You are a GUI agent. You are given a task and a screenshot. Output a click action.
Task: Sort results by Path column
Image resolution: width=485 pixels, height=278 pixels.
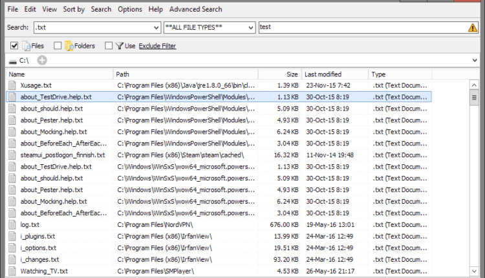pyautogui.click(x=186, y=74)
